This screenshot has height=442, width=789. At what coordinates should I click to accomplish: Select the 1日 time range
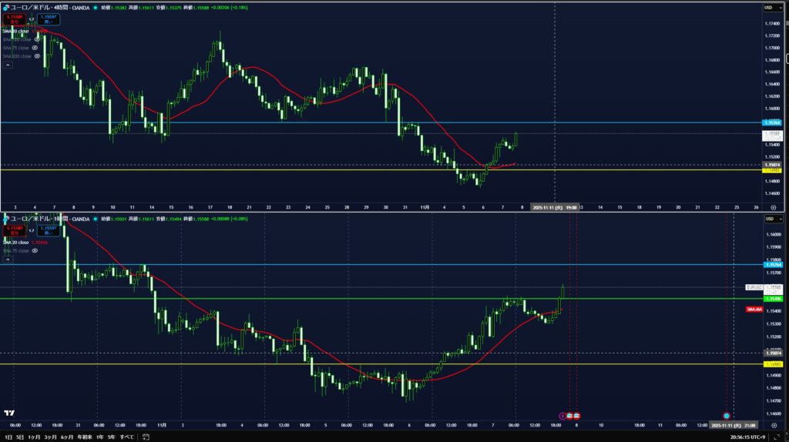[x=8, y=437]
